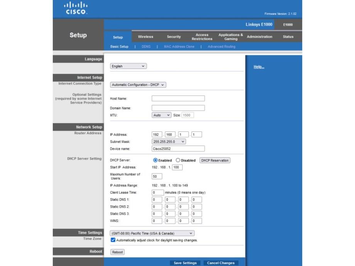Image resolution: width=355 pixels, height=266 pixels.
Task: Open the MTU Auto dropdown
Action: (x=162, y=115)
